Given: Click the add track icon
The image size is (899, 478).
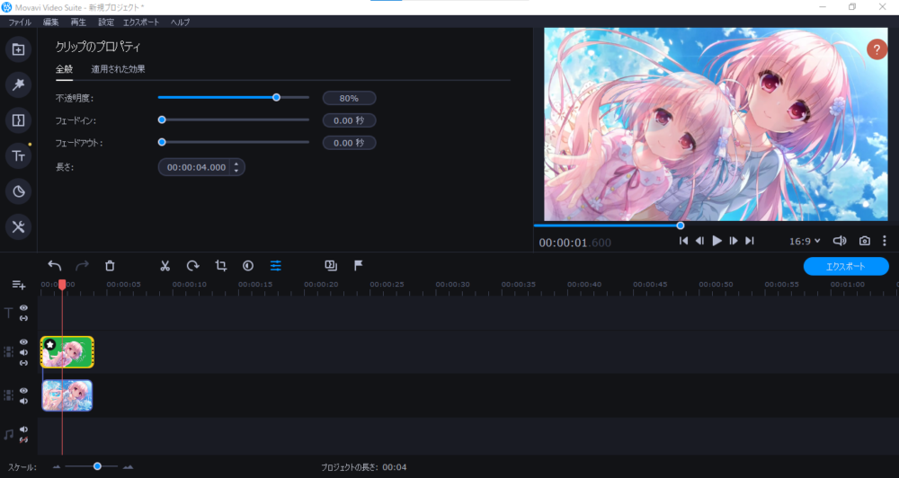Looking at the screenshot, I should point(18,285).
